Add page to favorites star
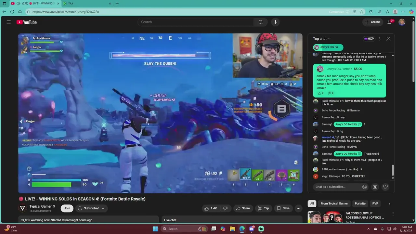 pos(361,12)
